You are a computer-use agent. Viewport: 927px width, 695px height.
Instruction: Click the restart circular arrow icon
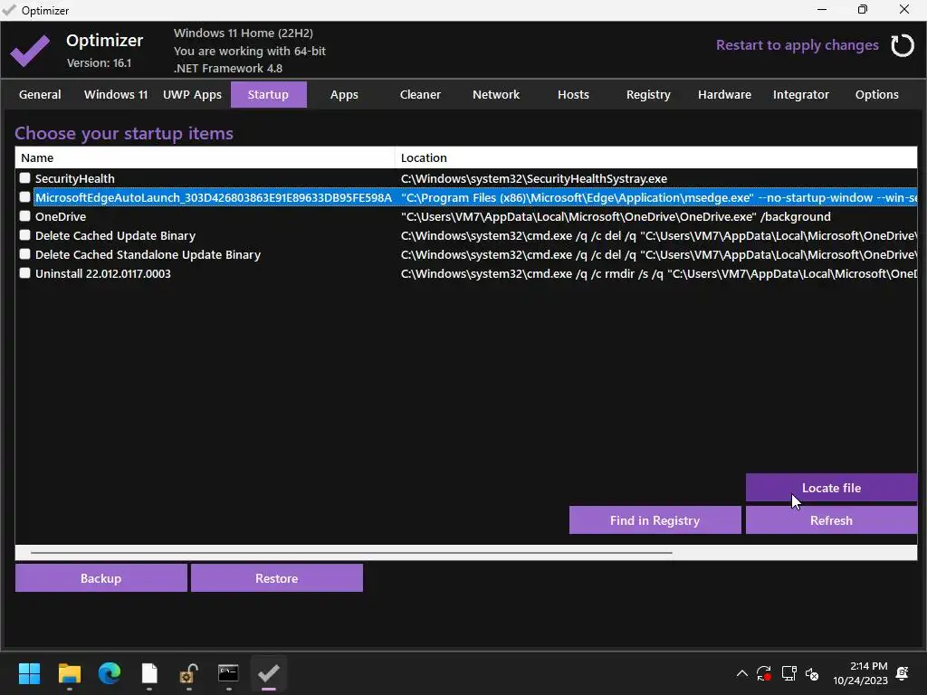[903, 45]
